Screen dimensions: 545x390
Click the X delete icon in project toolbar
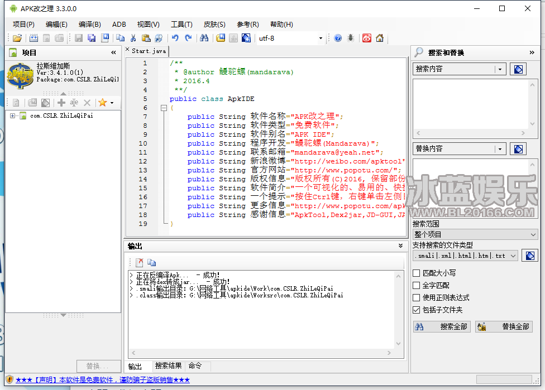point(87,103)
